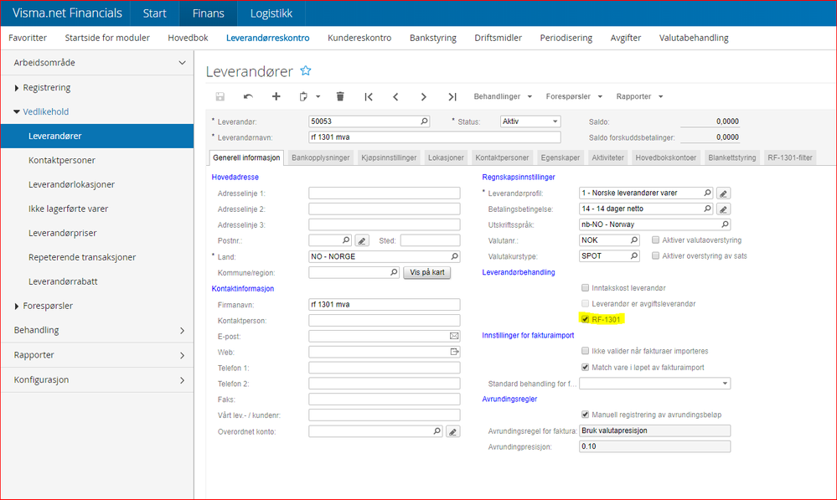Toggle Ikke valider når fakturaer importeres
837x500 pixels.
pos(585,351)
